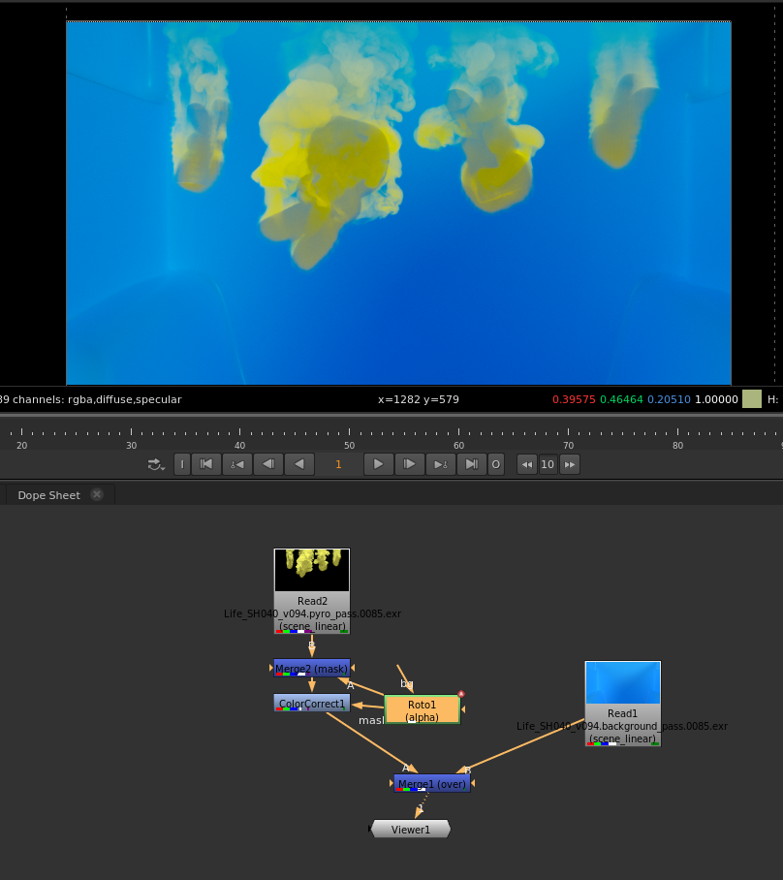
Task: Select the Read1 background pass node
Action: (623, 704)
